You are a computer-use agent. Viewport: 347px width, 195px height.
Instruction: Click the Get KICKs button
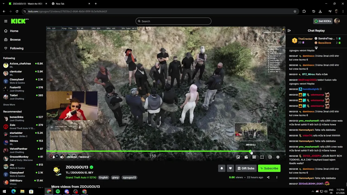[x=323, y=21]
